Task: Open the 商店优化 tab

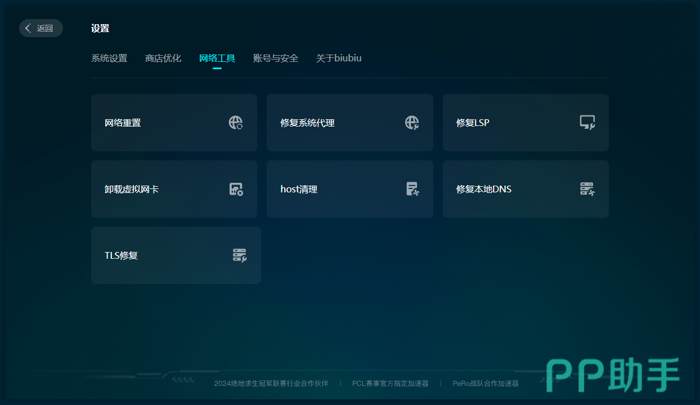Action: pyautogui.click(x=163, y=58)
